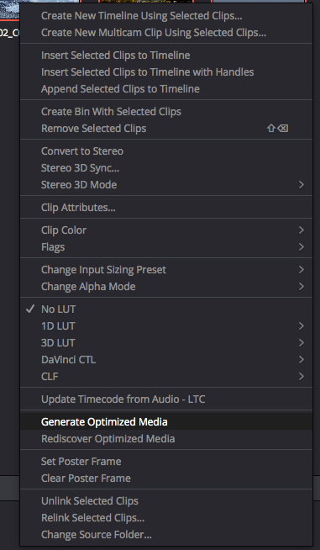Choose Append Selected Clips to Timeline
320x550 pixels.
point(166,89)
